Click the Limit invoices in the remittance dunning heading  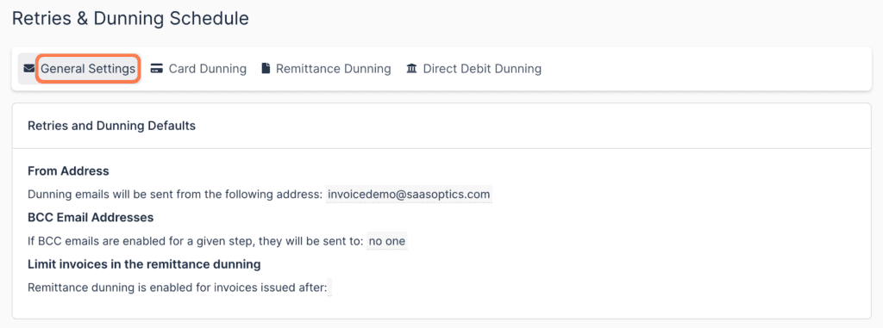[144, 263]
